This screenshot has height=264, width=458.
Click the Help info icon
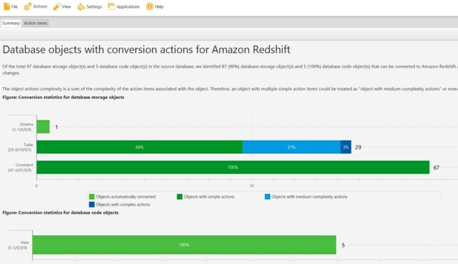tap(149, 6)
